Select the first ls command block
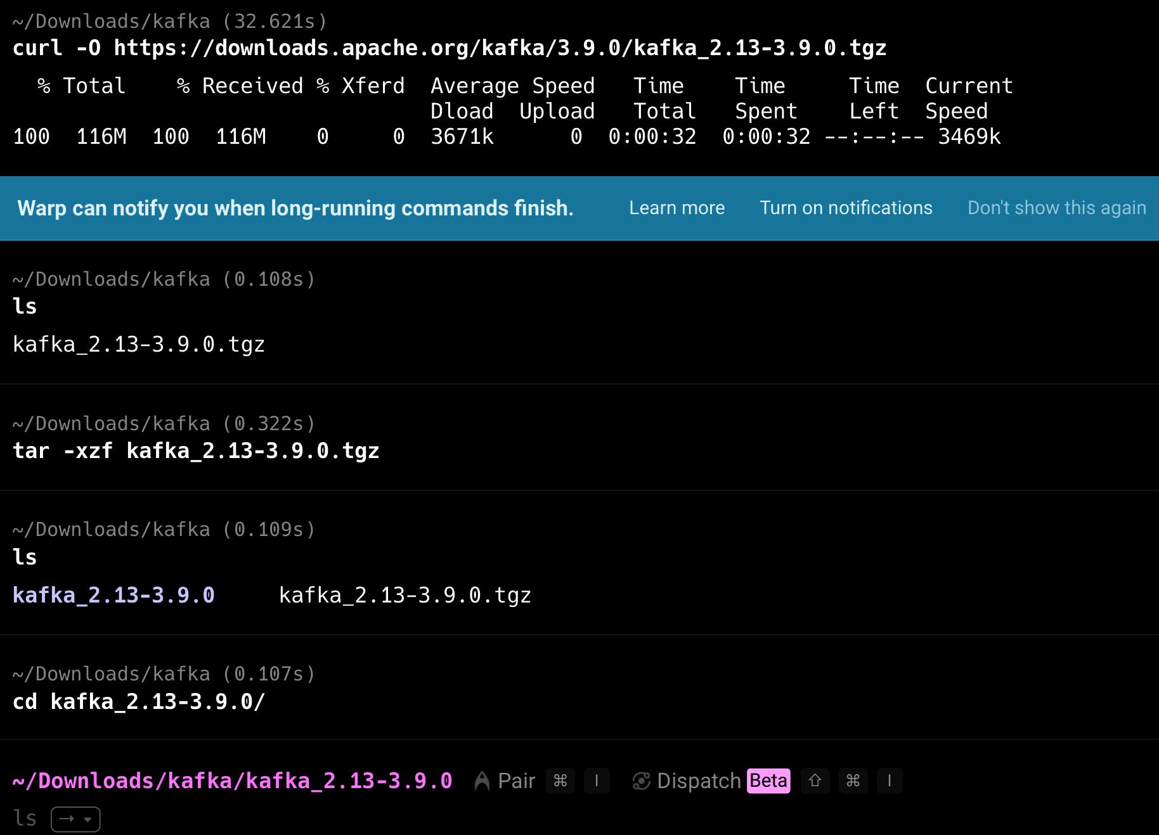 [25, 307]
